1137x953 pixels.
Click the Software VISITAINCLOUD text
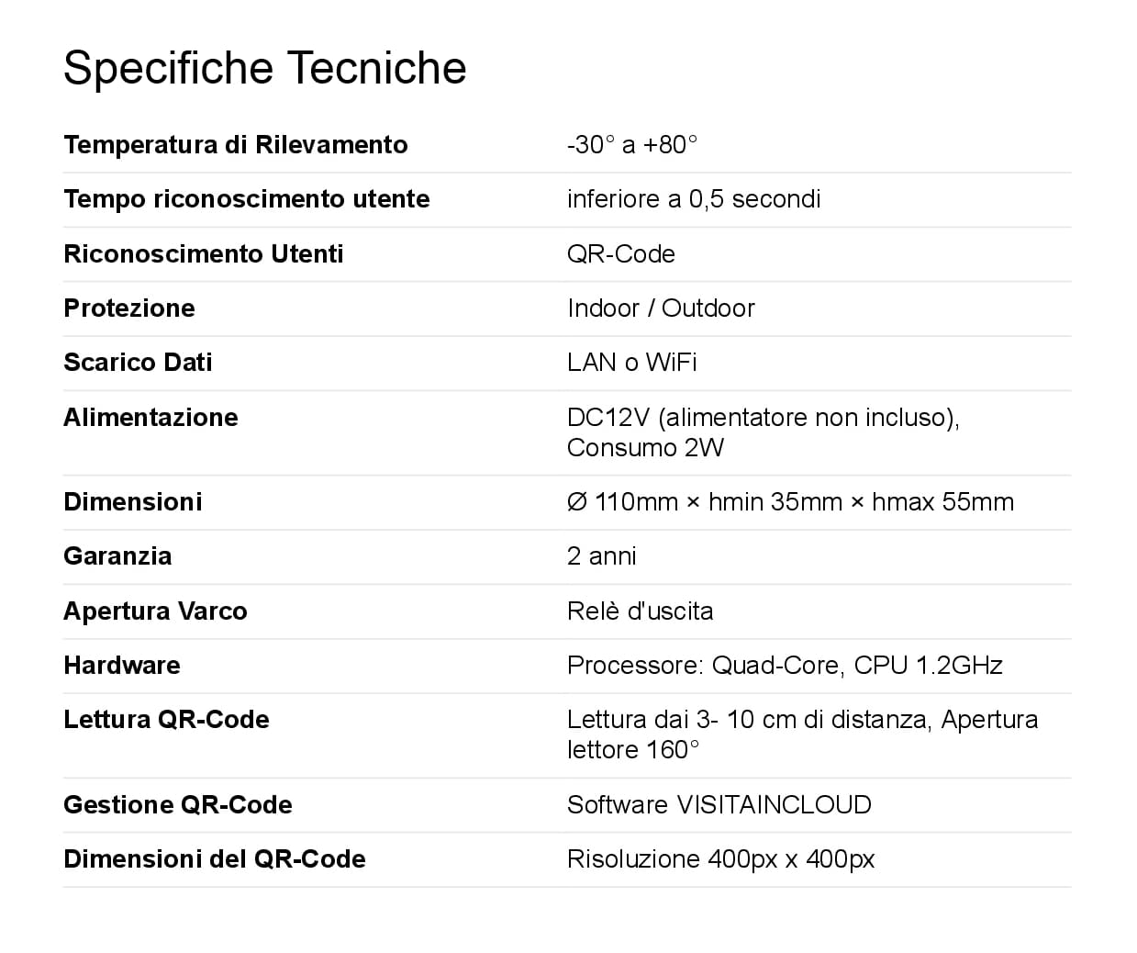coord(719,805)
